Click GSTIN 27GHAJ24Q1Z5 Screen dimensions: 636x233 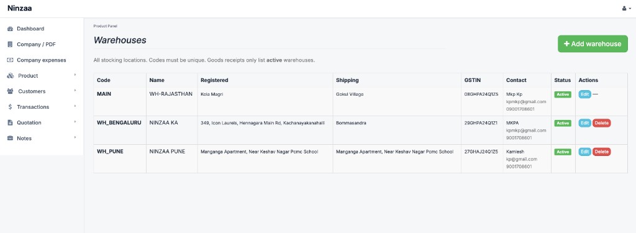coord(481,152)
